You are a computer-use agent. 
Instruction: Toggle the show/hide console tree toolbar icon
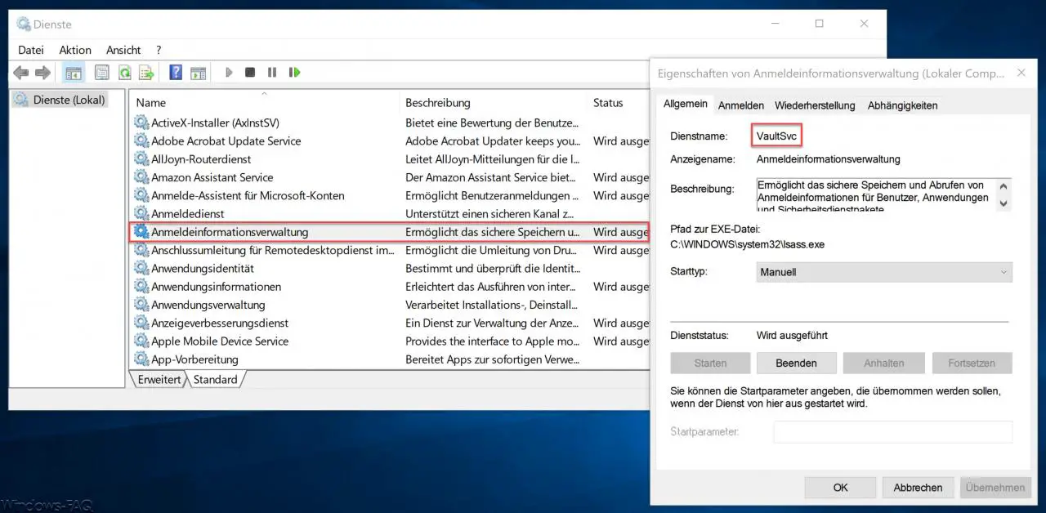(74, 73)
